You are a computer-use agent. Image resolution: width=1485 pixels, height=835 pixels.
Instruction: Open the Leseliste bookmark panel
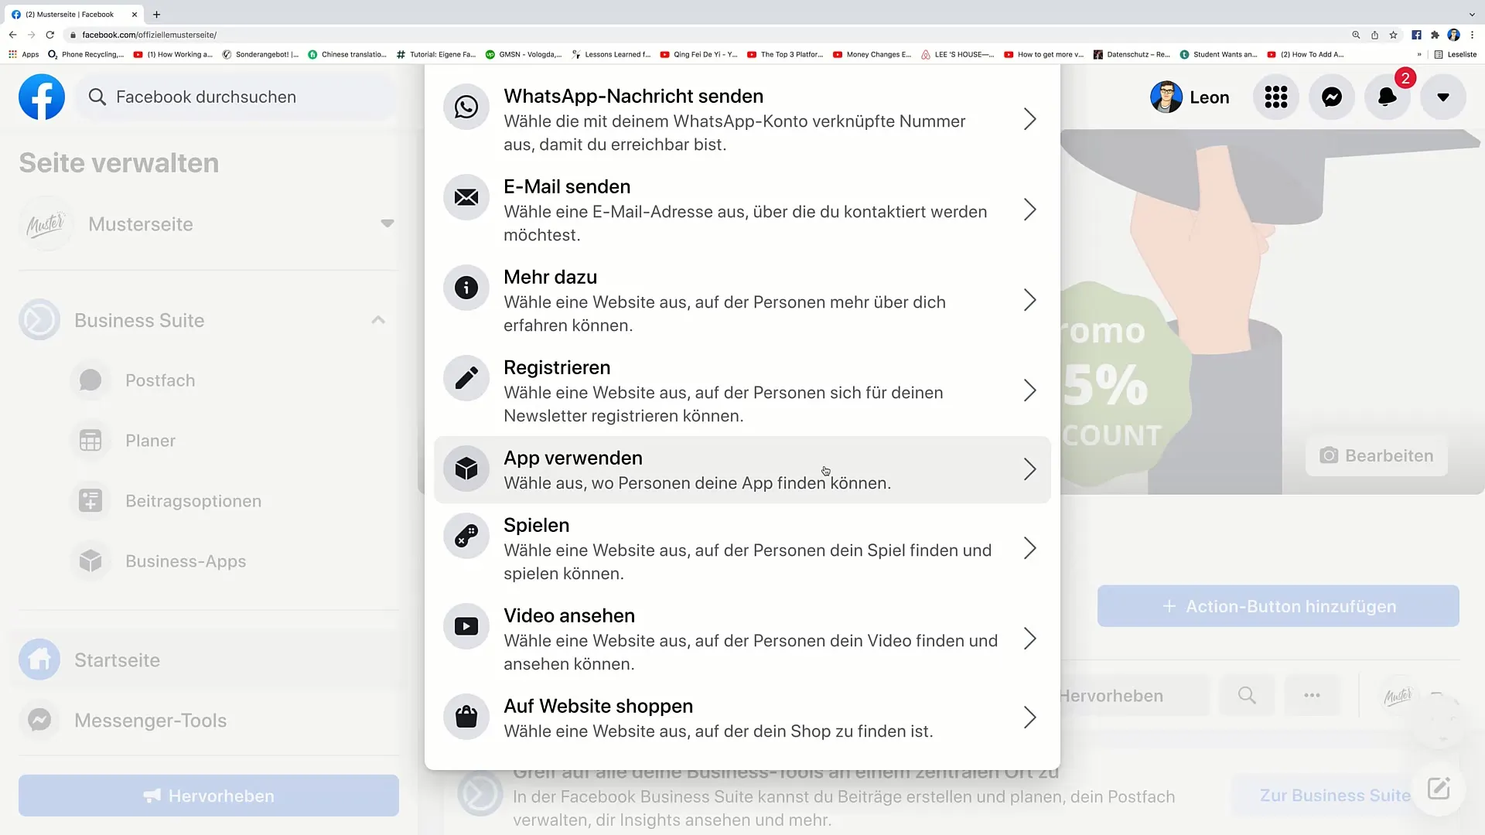coord(1456,54)
